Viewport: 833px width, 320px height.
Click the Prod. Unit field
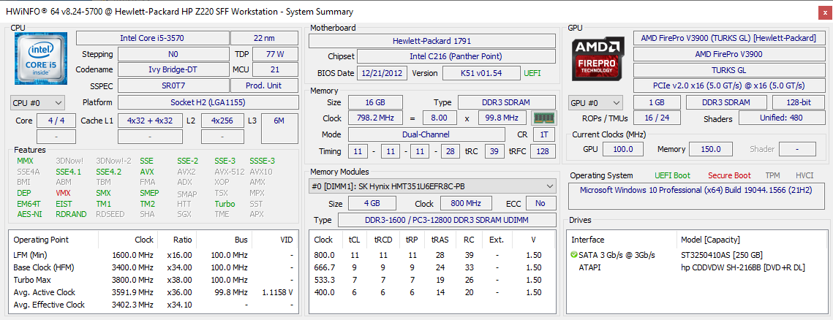(x=264, y=85)
